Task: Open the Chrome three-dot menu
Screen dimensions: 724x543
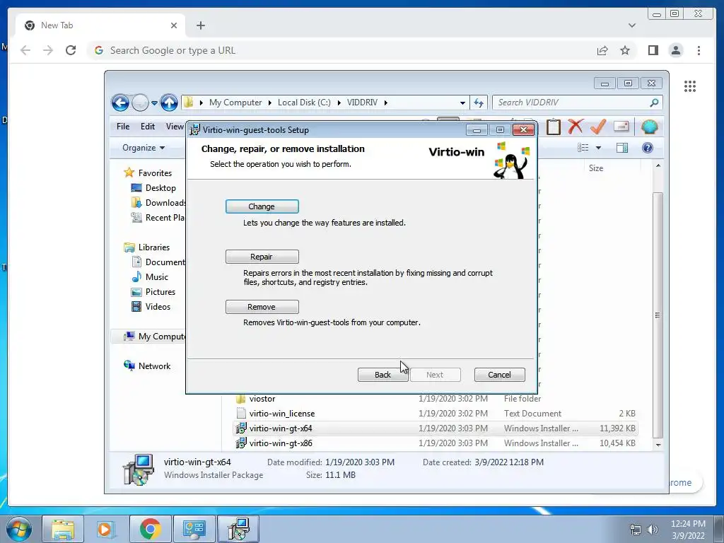Action: tap(699, 50)
